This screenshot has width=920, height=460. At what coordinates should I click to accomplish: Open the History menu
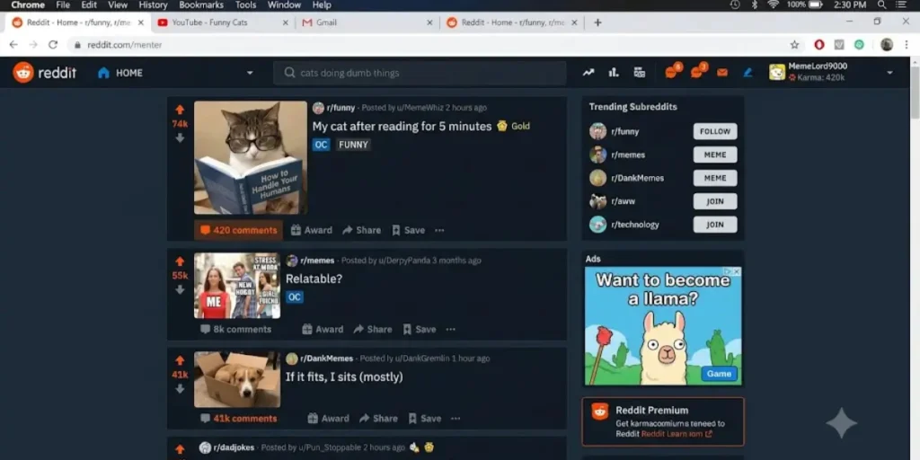[153, 4]
